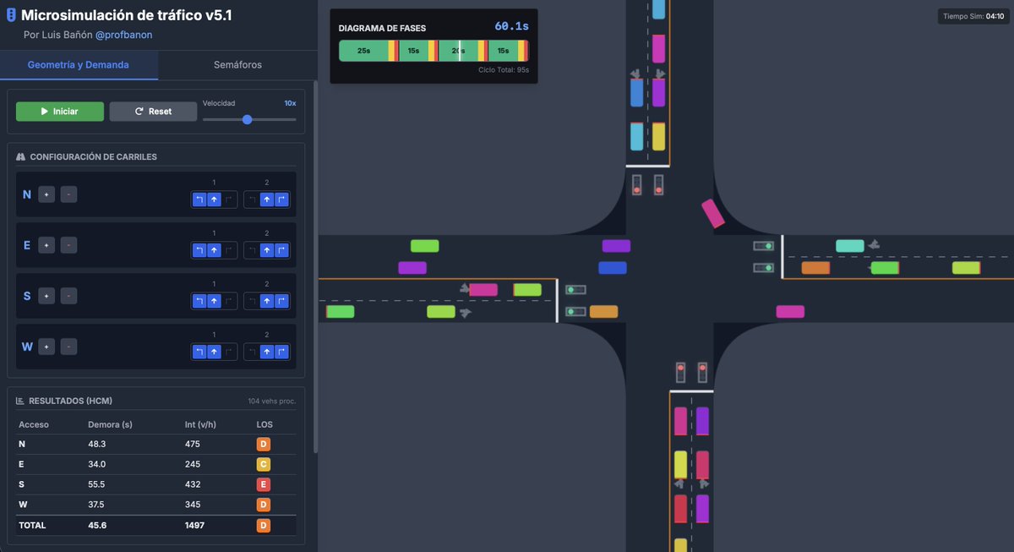
Task: Enable left turn on E lane 2
Action: pyautogui.click(x=253, y=250)
